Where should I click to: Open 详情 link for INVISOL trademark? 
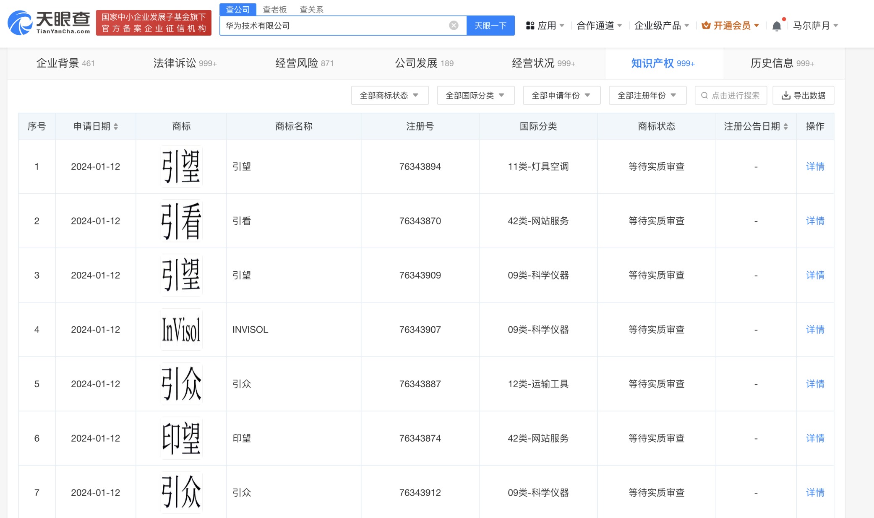point(814,330)
